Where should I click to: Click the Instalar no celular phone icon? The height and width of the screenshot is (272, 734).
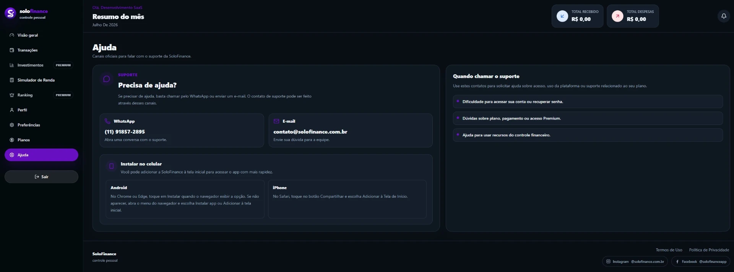112,166
